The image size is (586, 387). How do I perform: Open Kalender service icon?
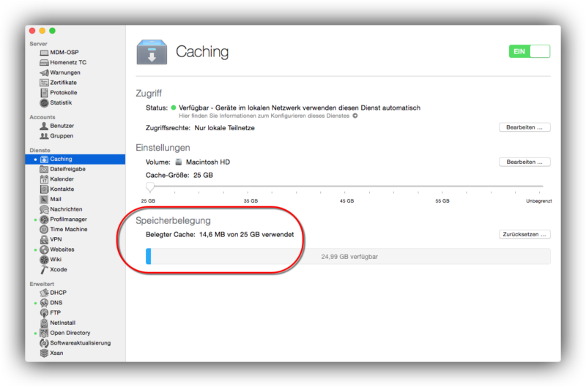coord(44,179)
